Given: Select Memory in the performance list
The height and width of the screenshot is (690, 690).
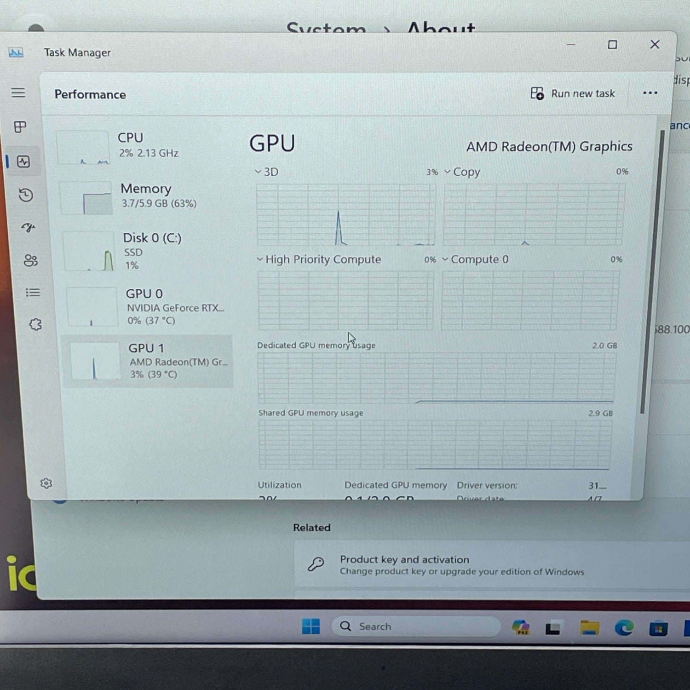Looking at the screenshot, I should (146, 197).
